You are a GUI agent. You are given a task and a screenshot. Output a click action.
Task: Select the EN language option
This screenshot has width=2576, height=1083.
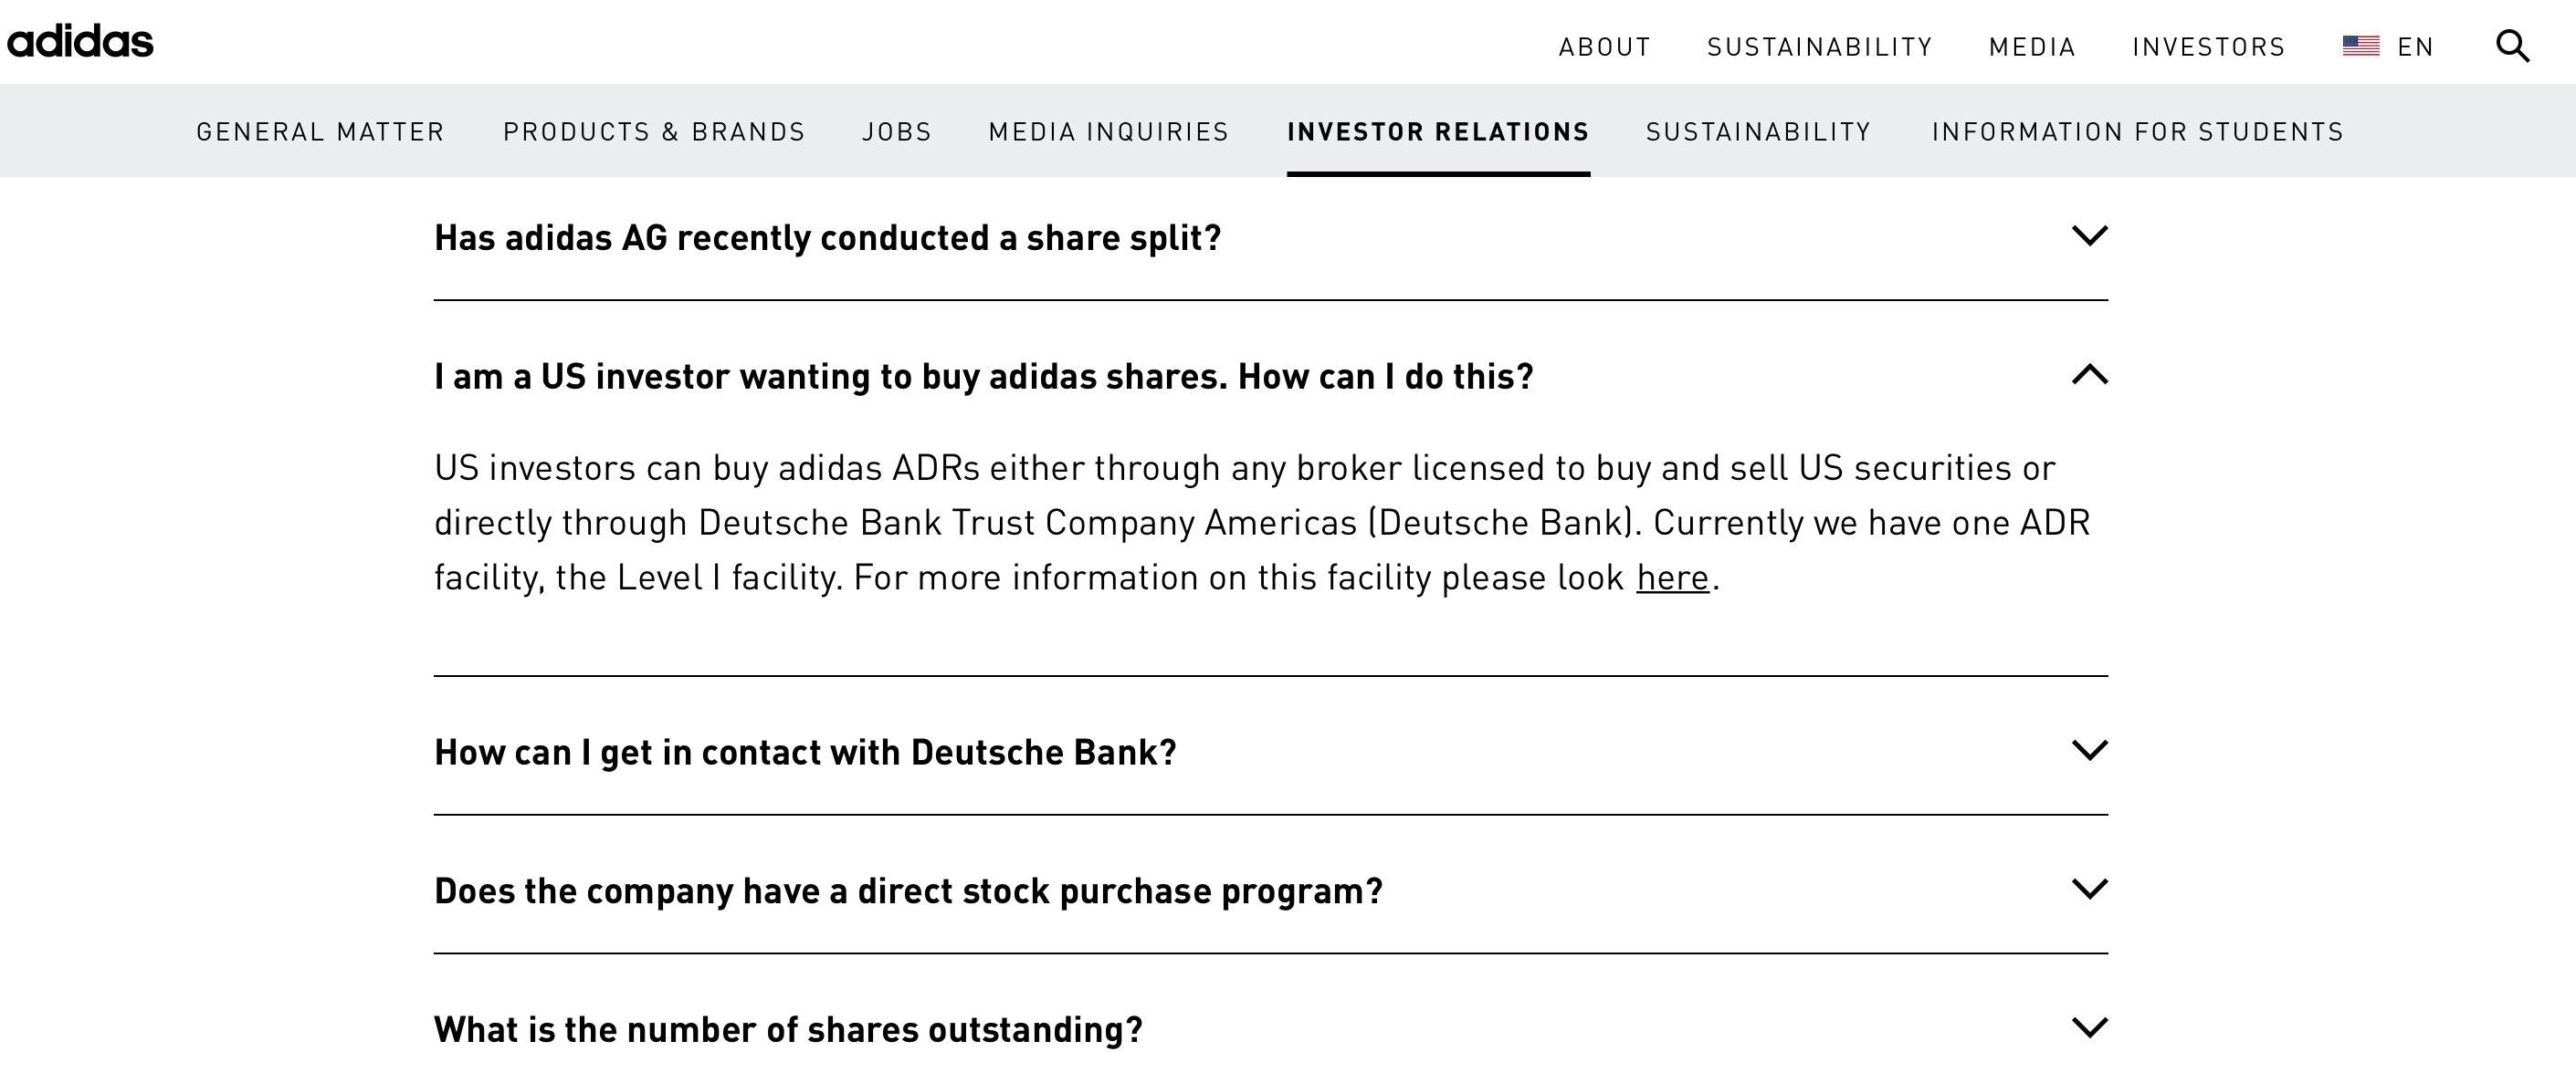click(x=2414, y=46)
